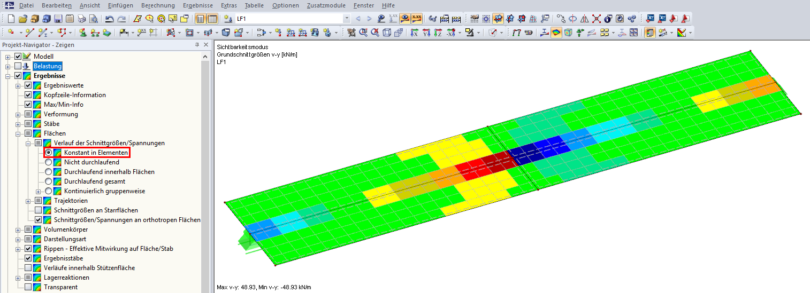Screen dimensions: 810x293
Task: Click the Undo arrow icon
Action: 109,19
